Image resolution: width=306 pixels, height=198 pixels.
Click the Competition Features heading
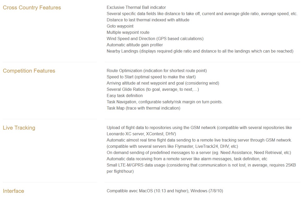click(x=29, y=71)
